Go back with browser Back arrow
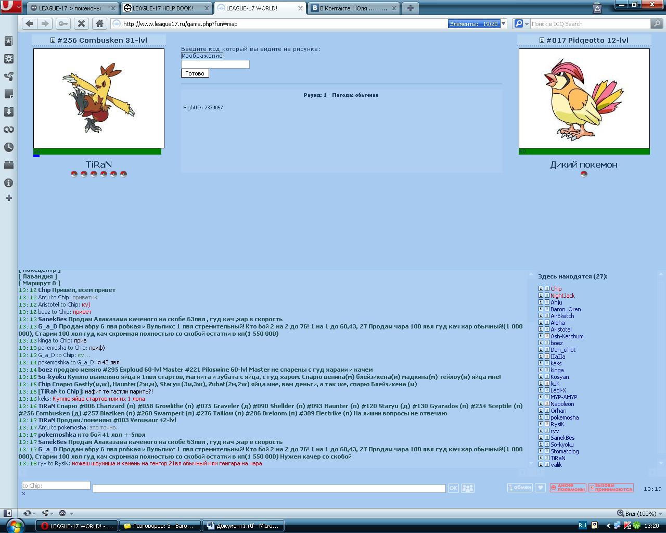Screen dimensions: 666x533 point(29,23)
